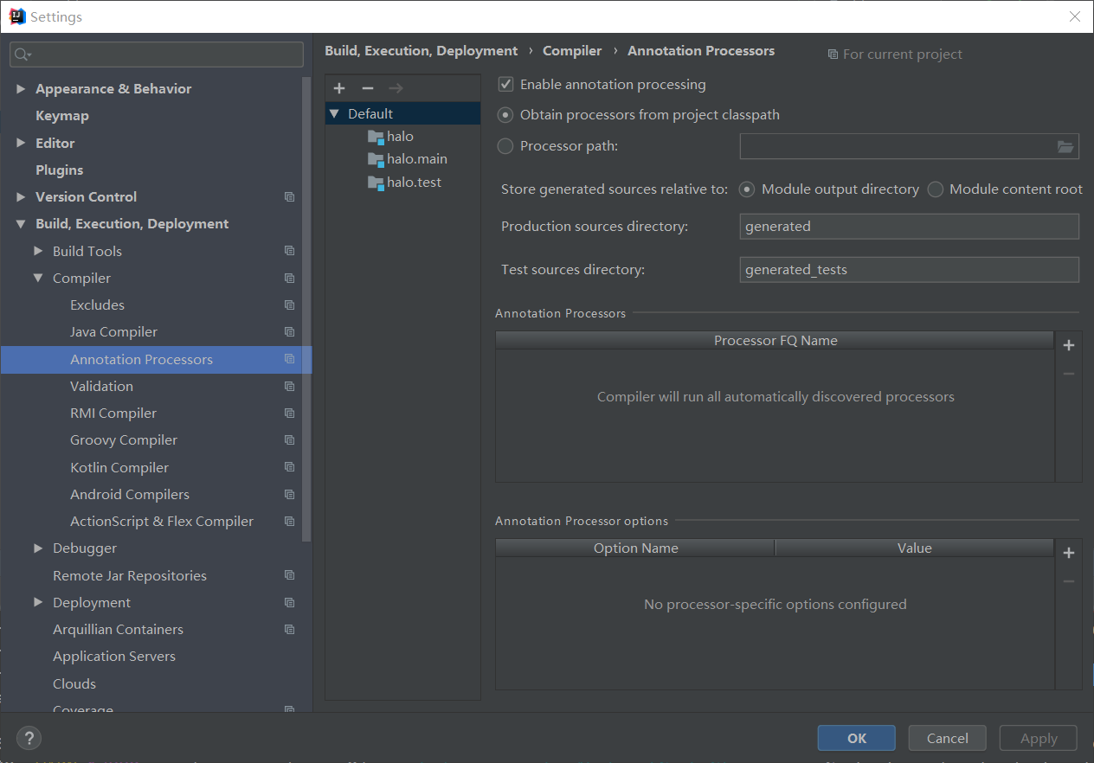Click project-level icon next to RMI Compiler
1094x763 pixels.
click(289, 414)
